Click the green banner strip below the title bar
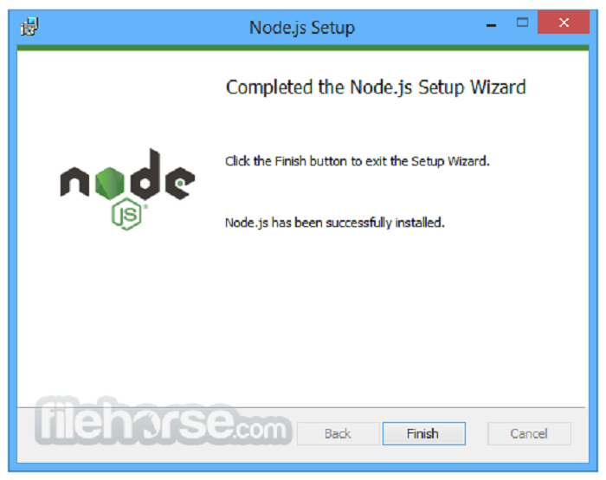Screen dimensions: 606x480 pyautogui.click(x=303, y=48)
